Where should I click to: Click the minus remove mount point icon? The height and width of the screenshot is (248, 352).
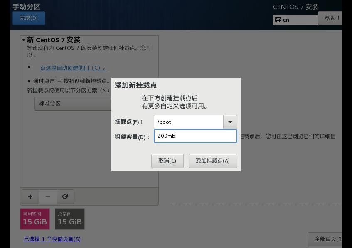pos(48,197)
